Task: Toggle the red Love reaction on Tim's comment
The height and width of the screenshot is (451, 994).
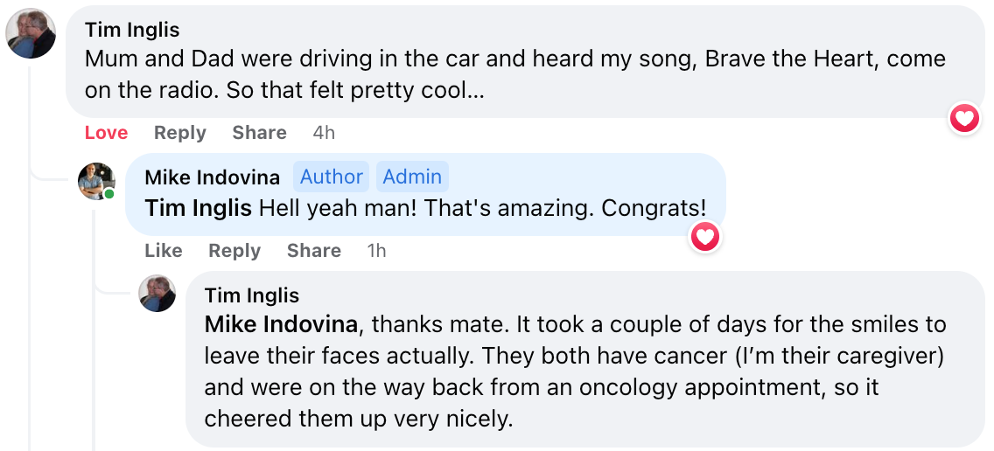Action: (x=106, y=133)
